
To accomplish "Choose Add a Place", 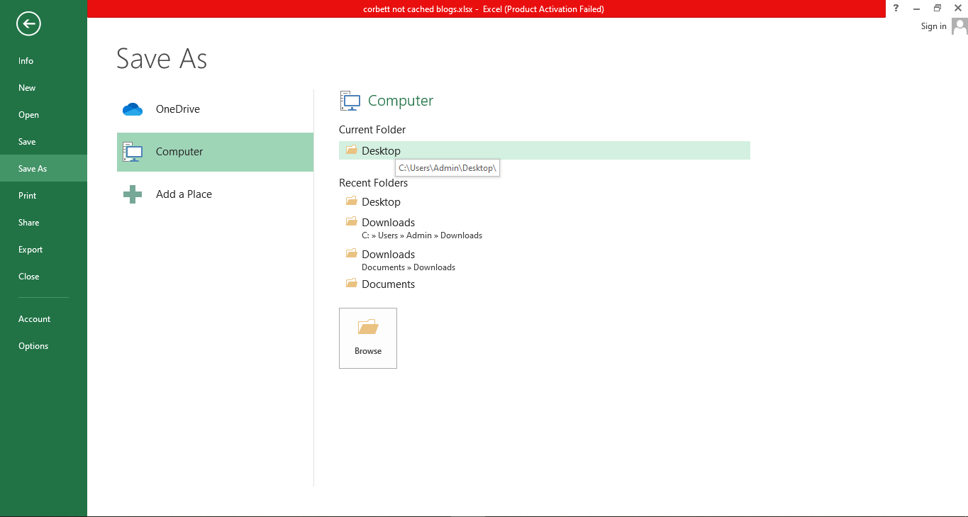I will click(215, 194).
